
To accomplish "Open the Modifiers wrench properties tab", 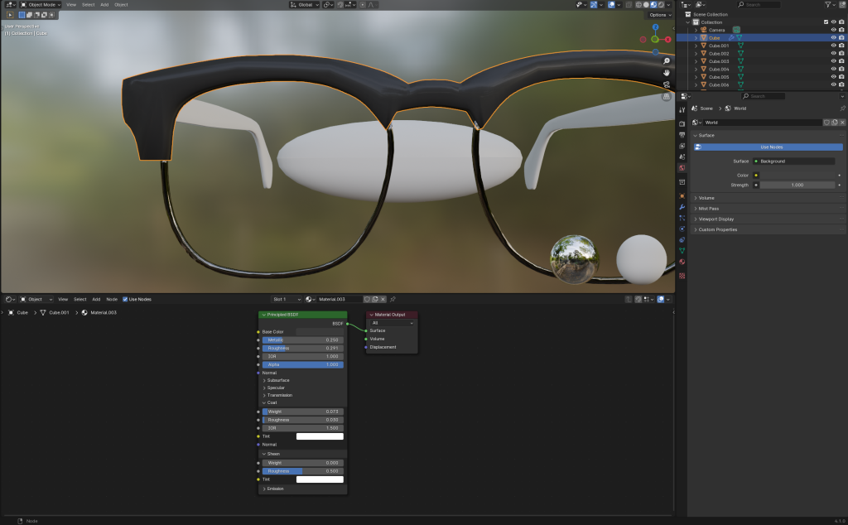I will 682,206.
